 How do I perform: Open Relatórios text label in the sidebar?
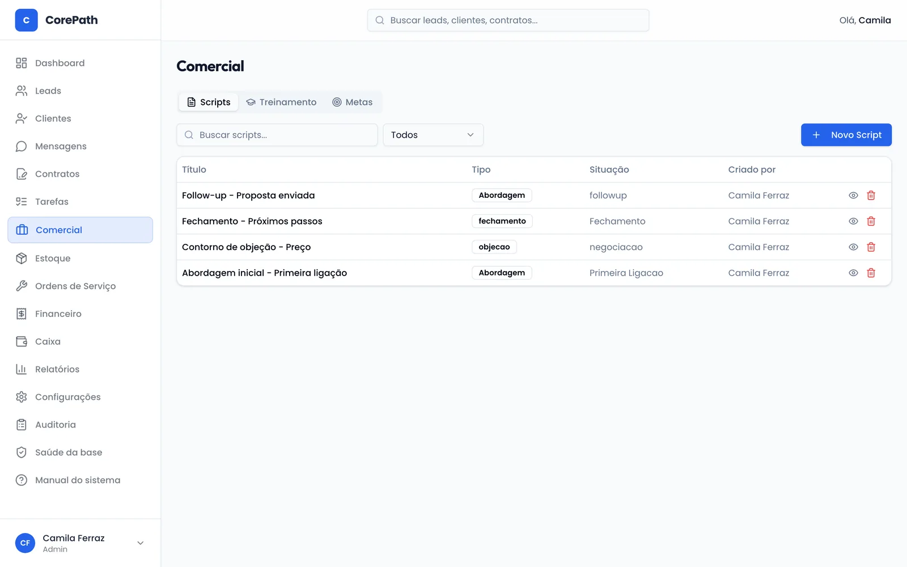(x=57, y=370)
